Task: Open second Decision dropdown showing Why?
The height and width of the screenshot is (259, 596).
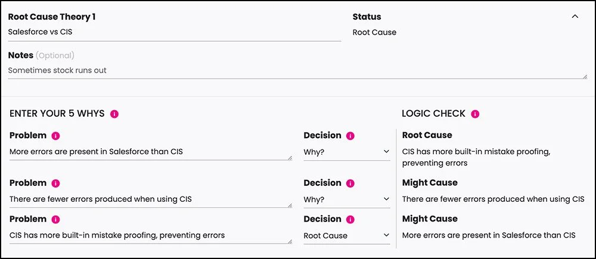Action: pyautogui.click(x=346, y=199)
